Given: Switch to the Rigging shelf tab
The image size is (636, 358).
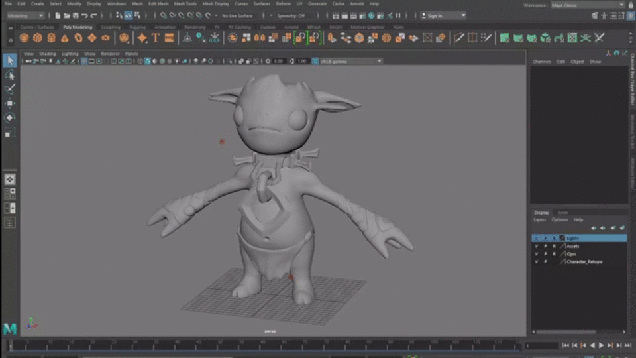Looking at the screenshot, I should click(x=138, y=27).
